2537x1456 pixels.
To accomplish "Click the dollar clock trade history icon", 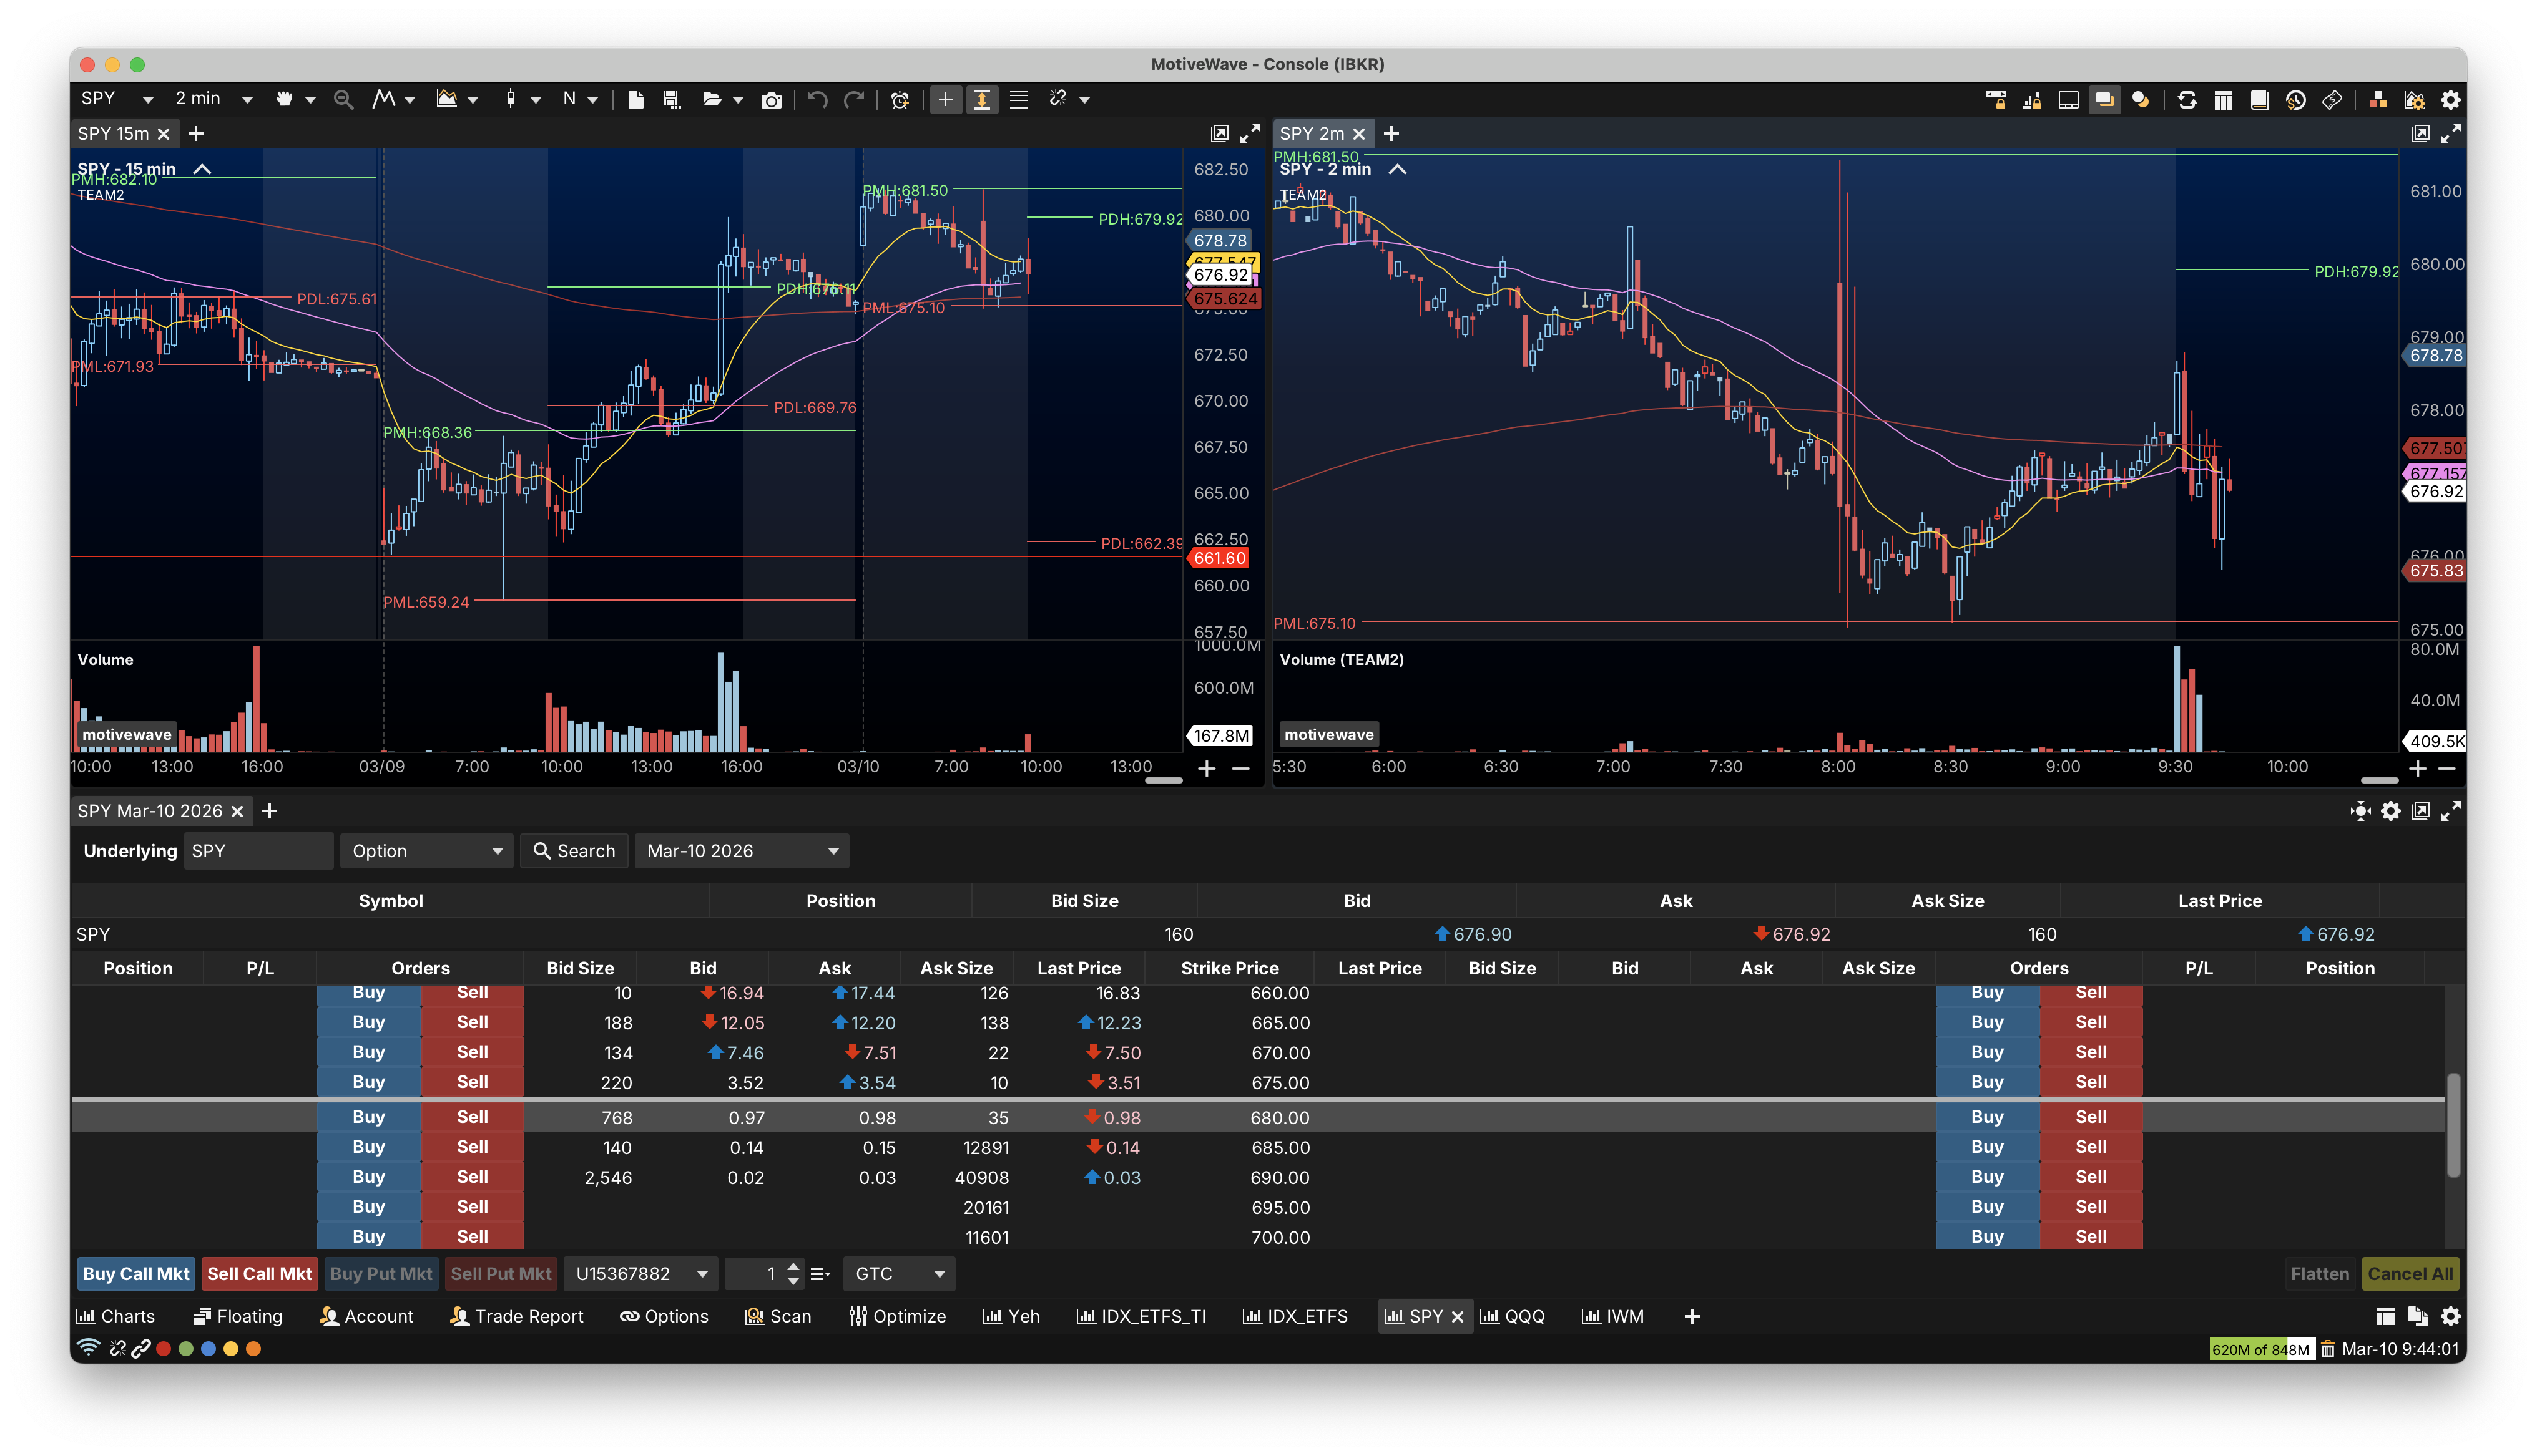I will pyautogui.click(x=2296, y=99).
